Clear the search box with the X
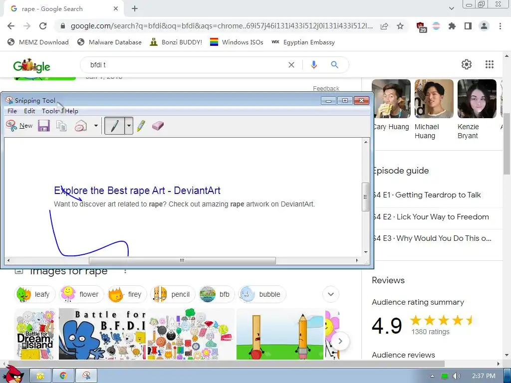Viewport: 511px width, 383px height. pyautogui.click(x=291, y=65)
